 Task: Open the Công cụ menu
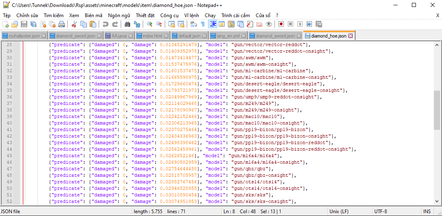(169, 15)
